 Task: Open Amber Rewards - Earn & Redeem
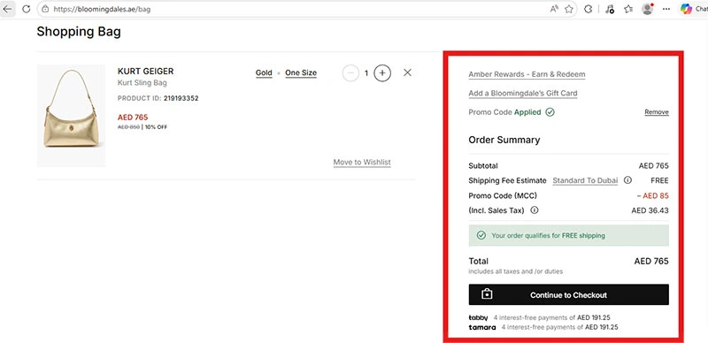click(527, 74)
